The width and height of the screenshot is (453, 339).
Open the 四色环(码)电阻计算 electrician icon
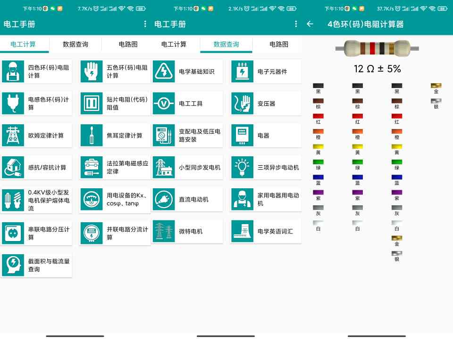click(13, 72)
